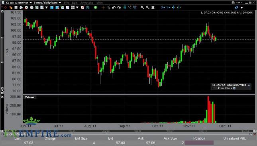Click the four-pane layout toolbar icon

[x=73, y=8]
